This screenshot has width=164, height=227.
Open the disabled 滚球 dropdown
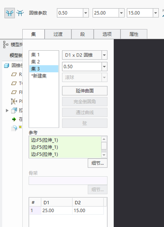click(104, 78)
